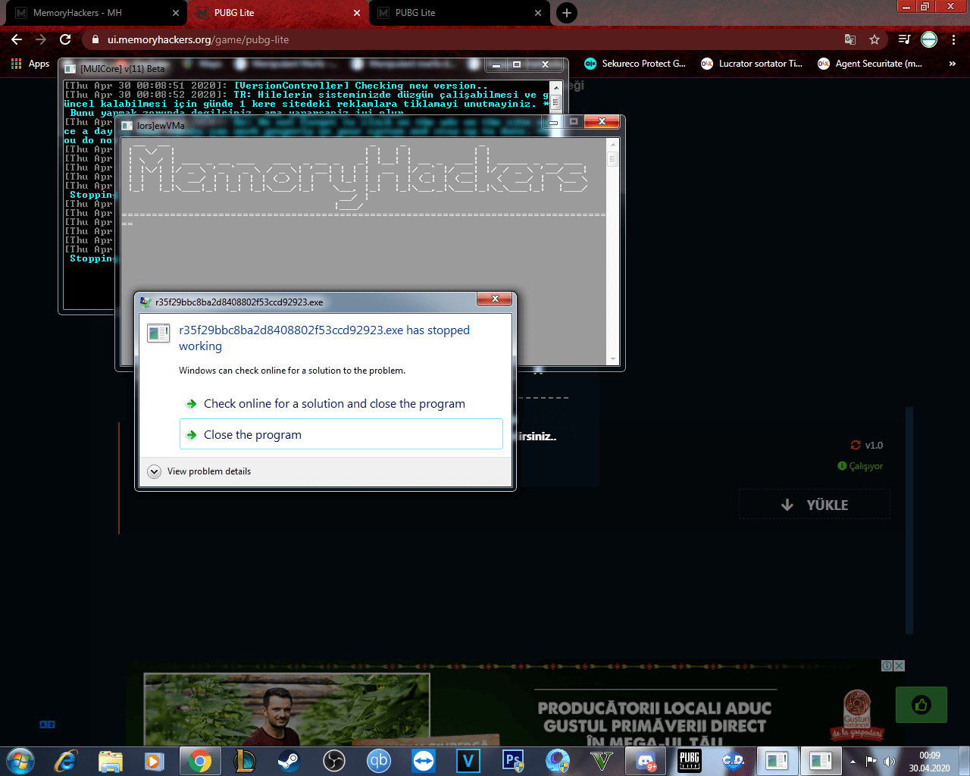This screenshot has height=776, width=970.
Task: Click the volume icon in the system tray
Action: [x=889, y=761]
